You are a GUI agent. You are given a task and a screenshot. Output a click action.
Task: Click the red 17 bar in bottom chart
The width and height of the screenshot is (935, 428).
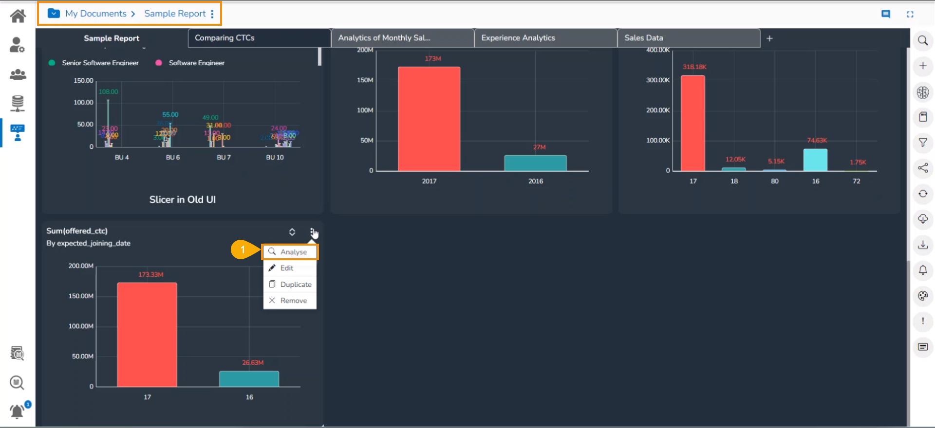[x=147, y=335]
